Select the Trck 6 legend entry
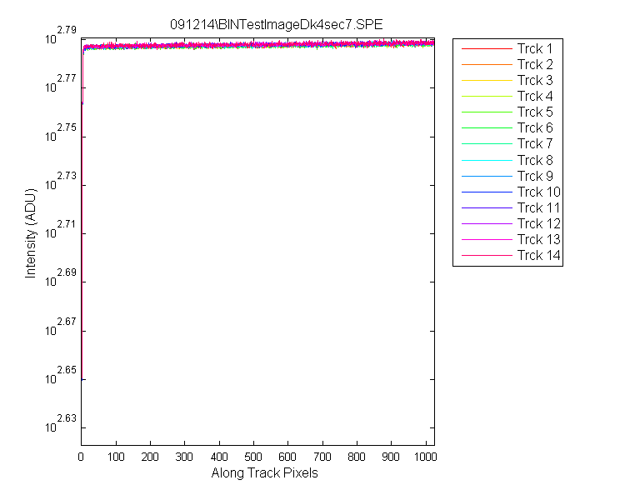This screenshot has width=625, height=500. click(507, 128)
